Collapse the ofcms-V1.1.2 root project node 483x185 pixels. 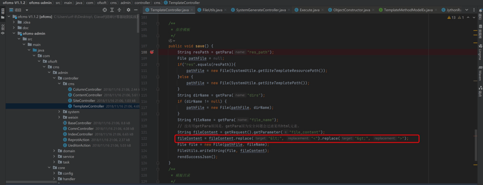(8, 17)
